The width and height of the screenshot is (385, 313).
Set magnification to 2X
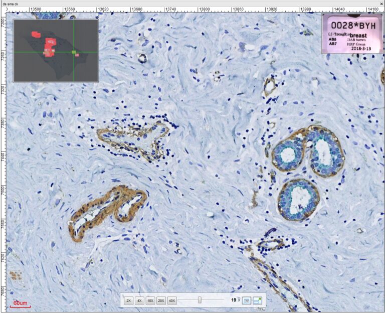pos(128,300)
